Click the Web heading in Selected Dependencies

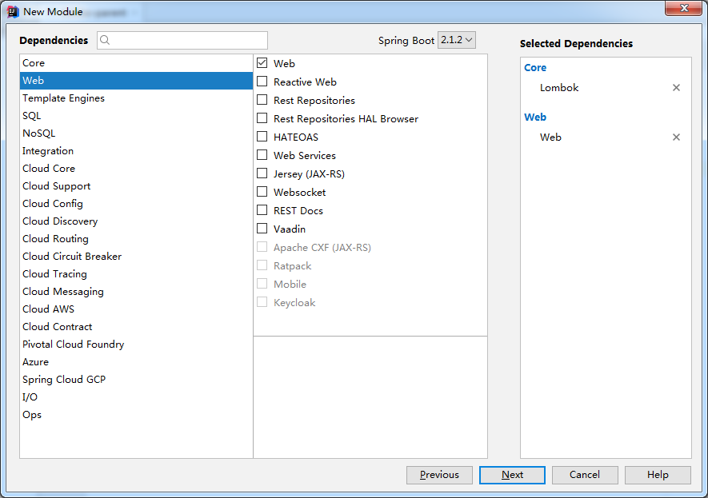point(535,118)
